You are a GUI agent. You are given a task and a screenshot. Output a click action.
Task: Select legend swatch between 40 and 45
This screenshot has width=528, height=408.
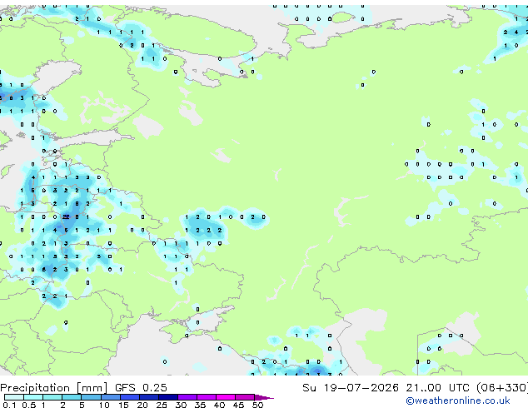coord(226,397)
